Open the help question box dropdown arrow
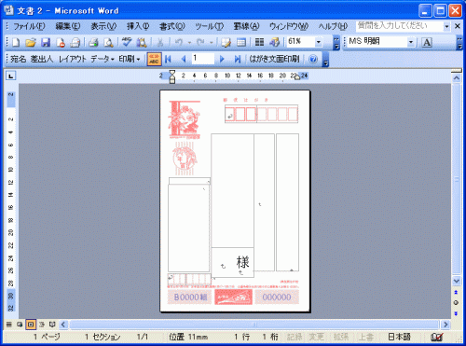Viewport: 466px width, 346px height. click(x=446, y=26)
